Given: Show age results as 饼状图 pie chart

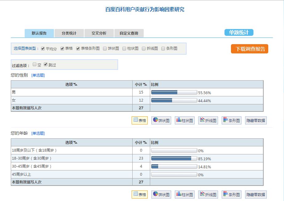Looking at the screenshot, I should tap(161, 195).
